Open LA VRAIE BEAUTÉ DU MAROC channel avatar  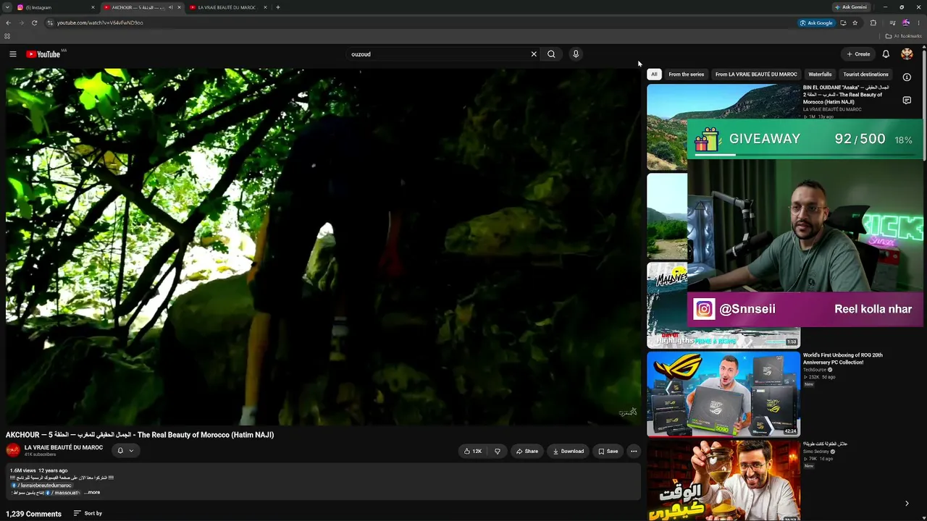tap(13, 450)
